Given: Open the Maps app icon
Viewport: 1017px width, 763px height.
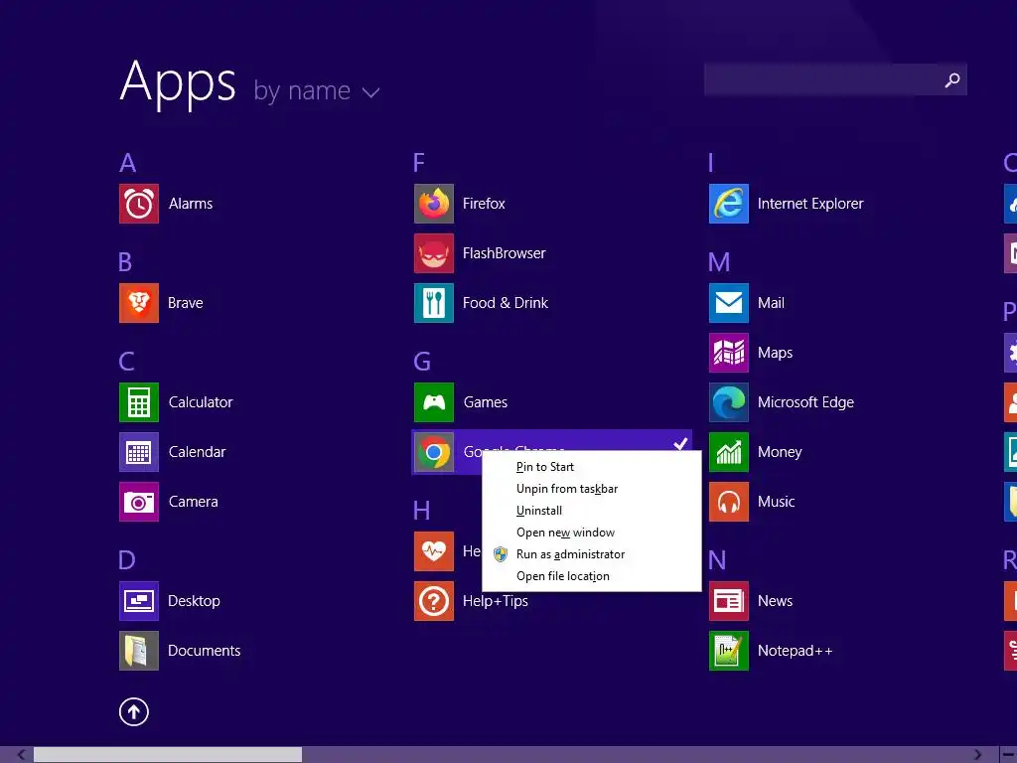Looking at the screenshot, I should (729, 353).
